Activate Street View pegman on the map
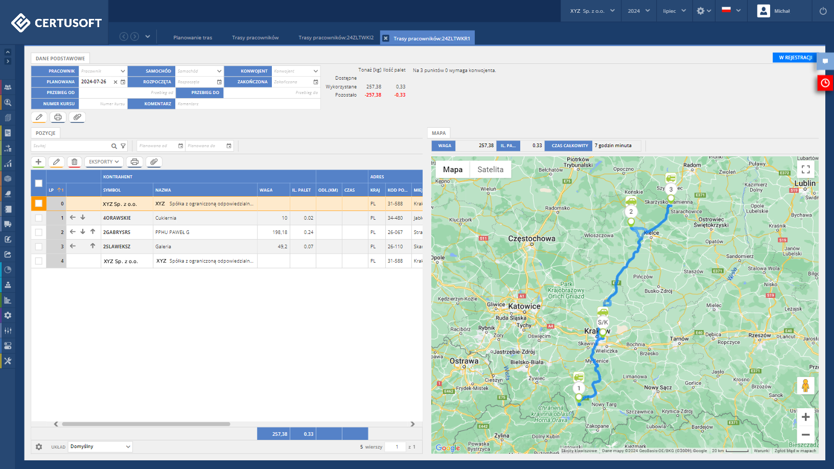The width and height of the screenshot is (834, 469). pos(806,386)
